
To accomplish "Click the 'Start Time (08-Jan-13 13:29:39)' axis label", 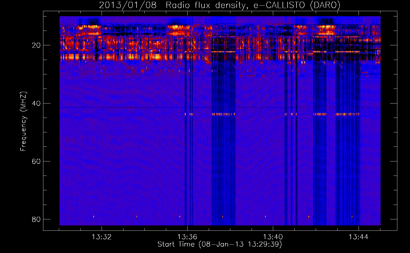I will pos(220,244).
